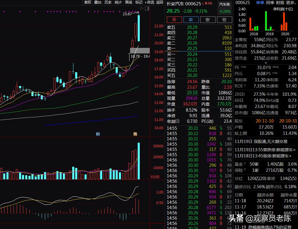
Task: Toggle 复权 price adjustment mode
Action: pos(87,2)
